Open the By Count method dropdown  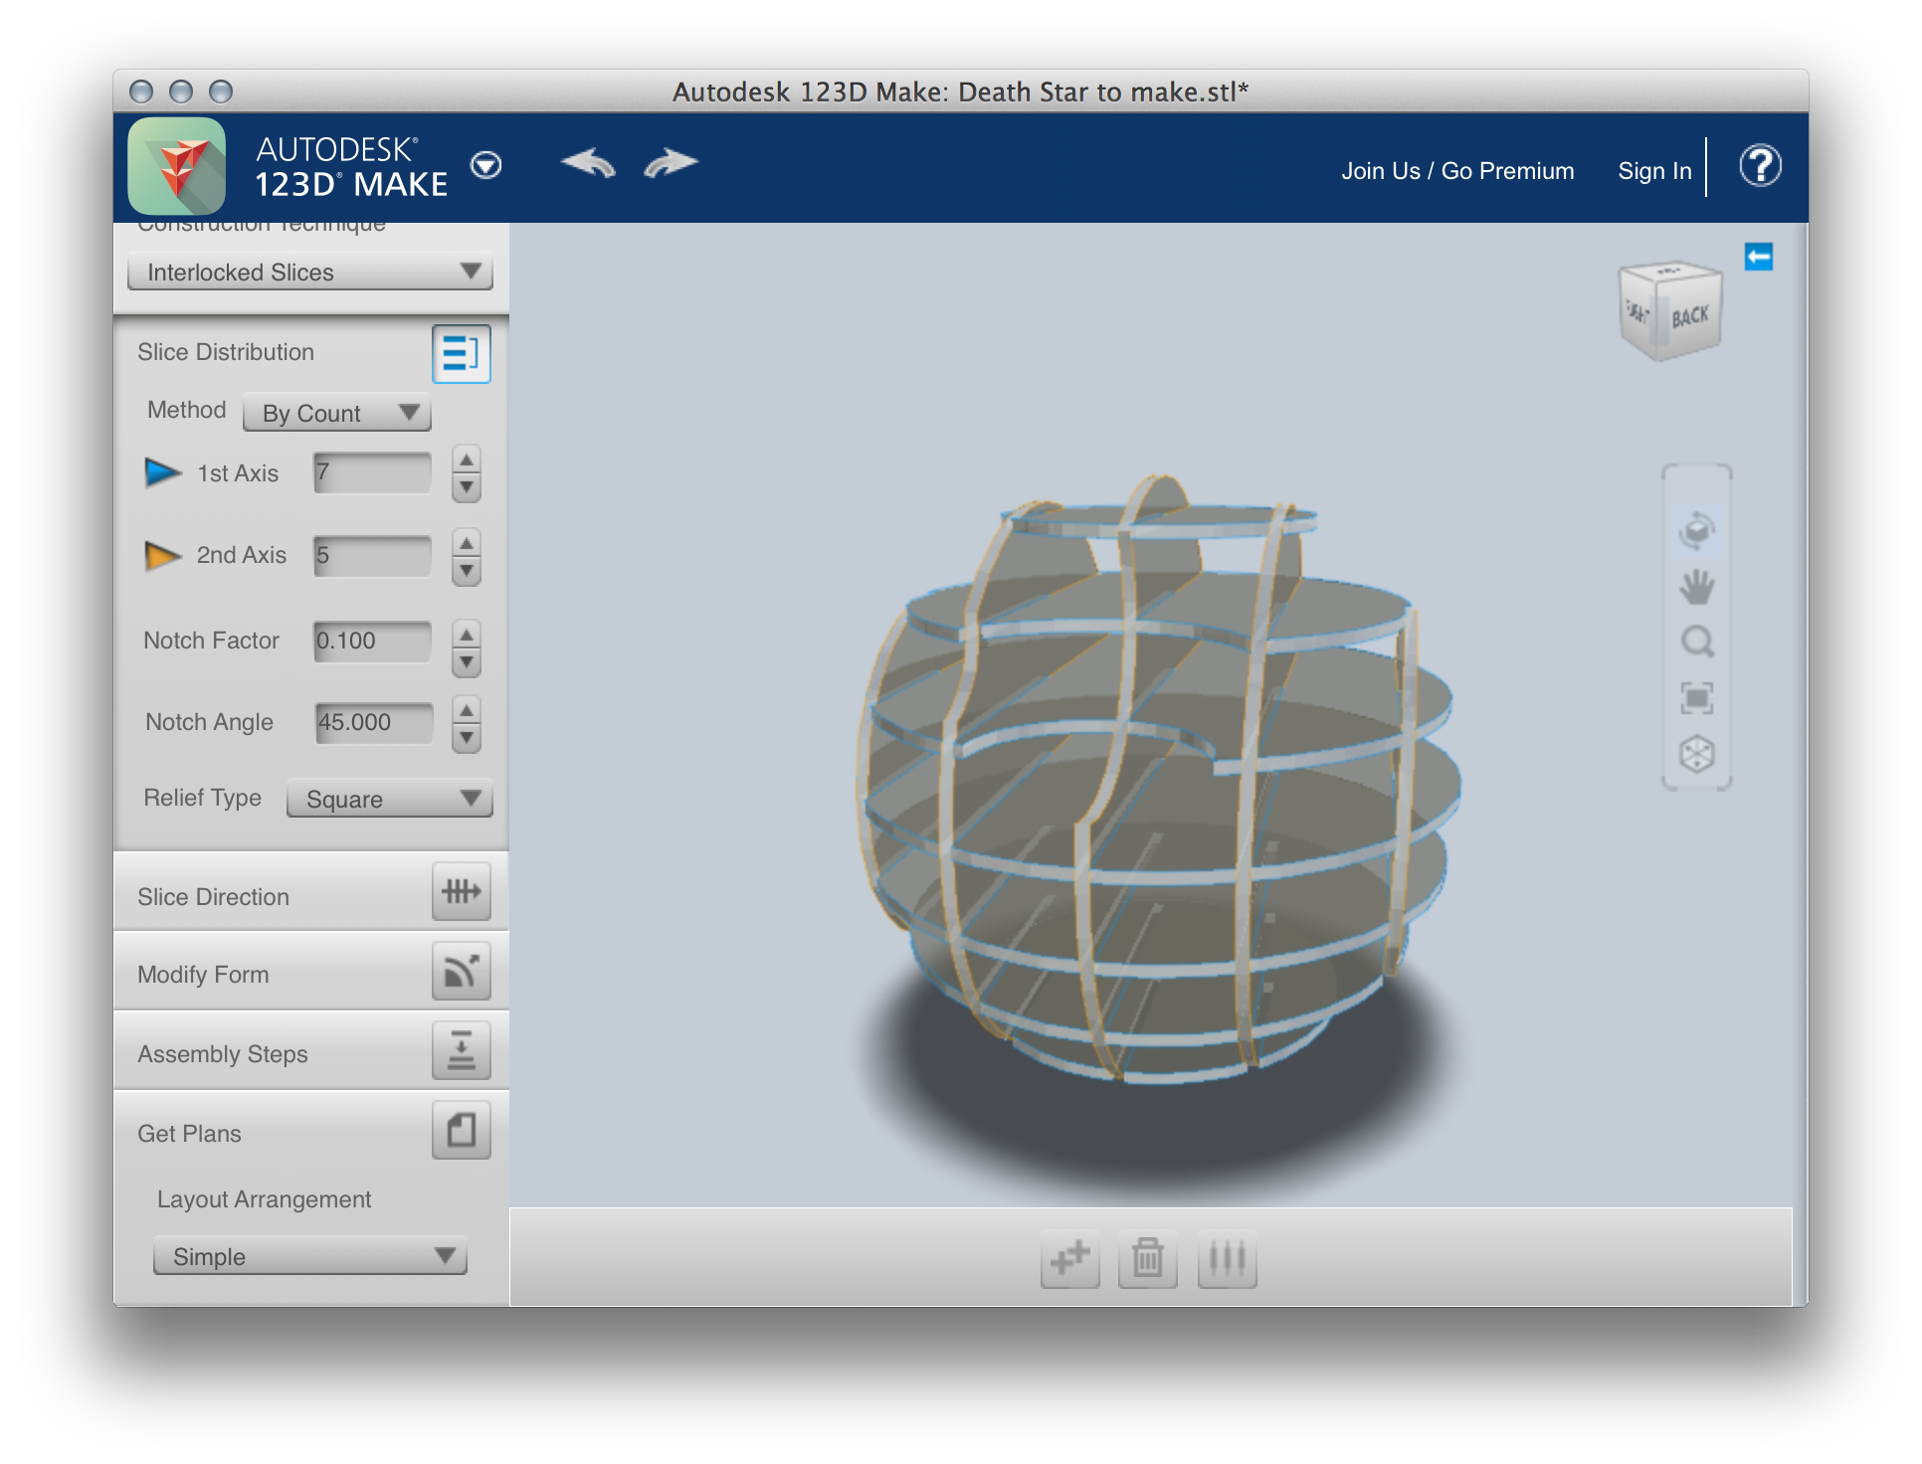[336, 413]
